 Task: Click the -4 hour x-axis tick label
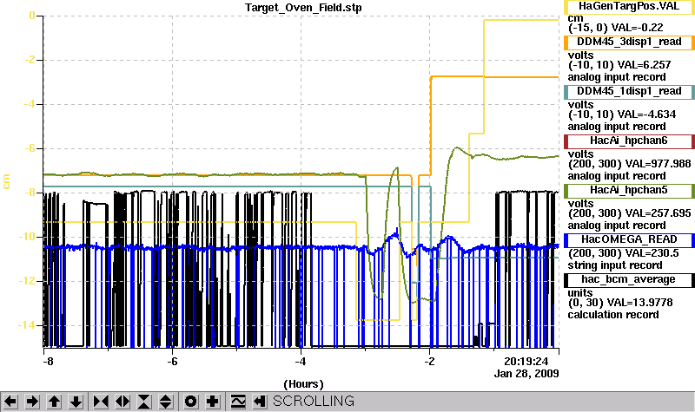click(301, 361)
